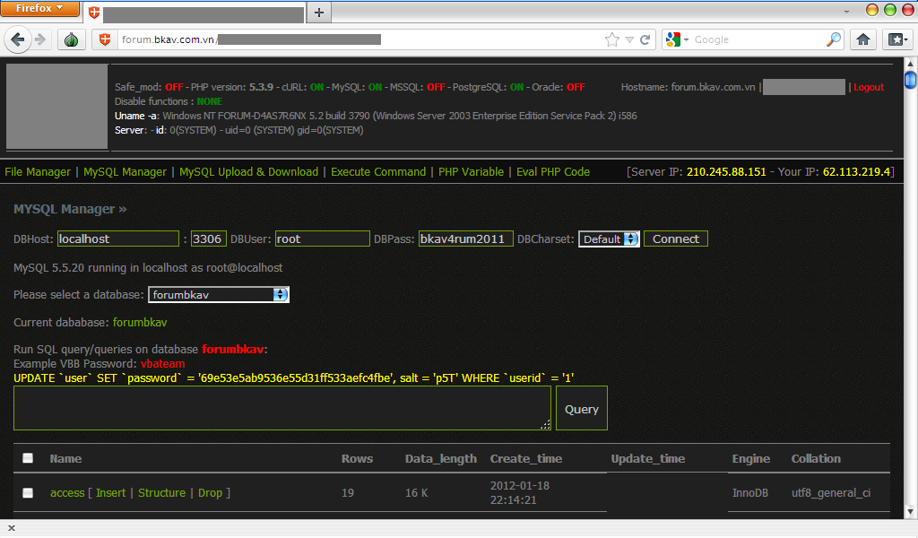Click the Rows column header
The image size is (918, 538).
pos(357,459)
